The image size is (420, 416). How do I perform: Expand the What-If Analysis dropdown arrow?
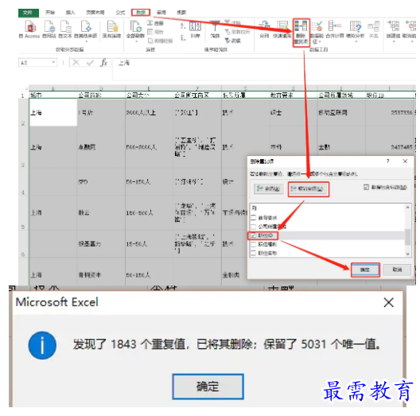(356, 41)
